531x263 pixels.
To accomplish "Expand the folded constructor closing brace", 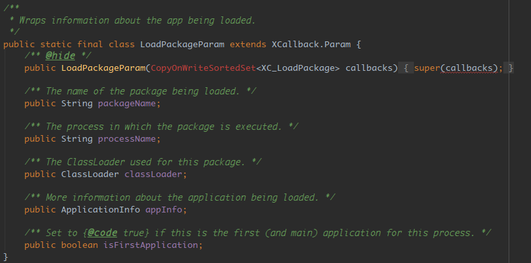I will (509, 68).
